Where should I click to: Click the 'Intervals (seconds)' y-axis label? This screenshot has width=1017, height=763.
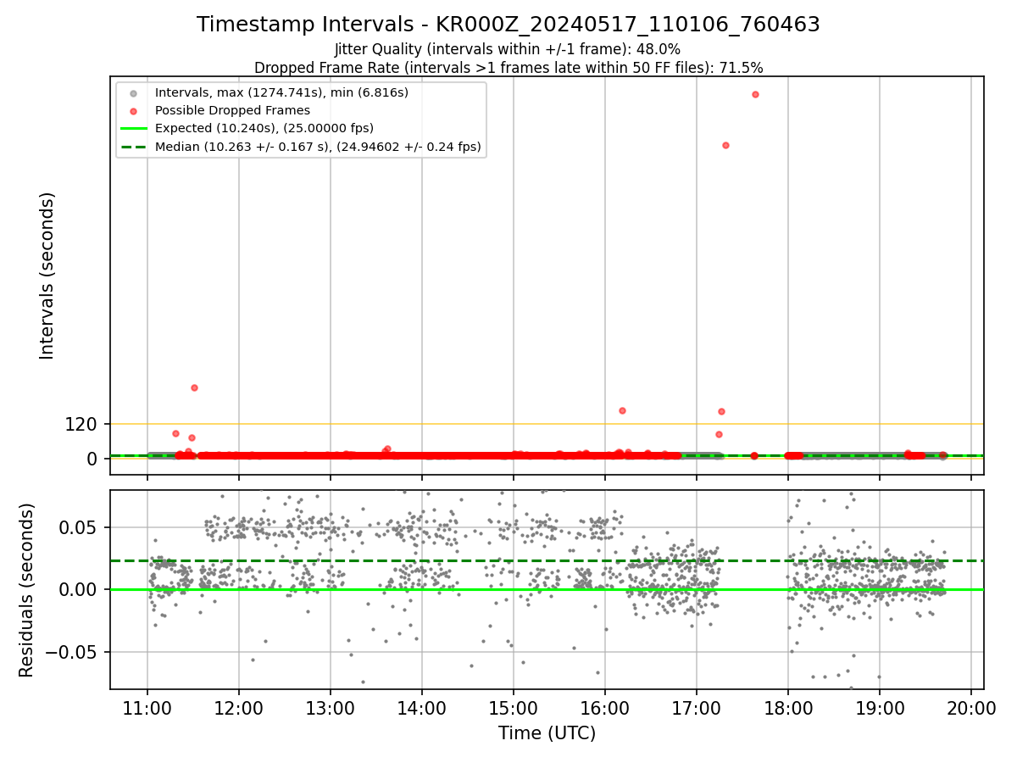tap(47, 276)
